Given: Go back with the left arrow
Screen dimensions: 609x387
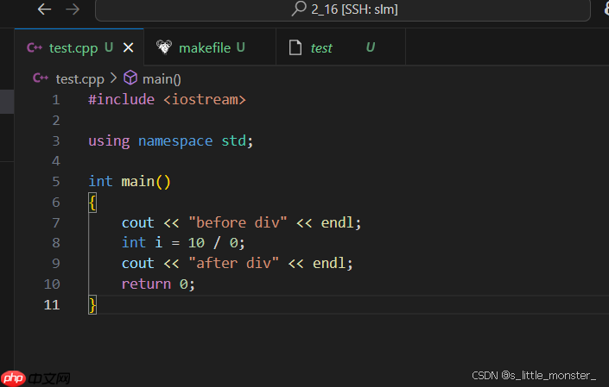Looking at the screenshot, I should [44, 9].
